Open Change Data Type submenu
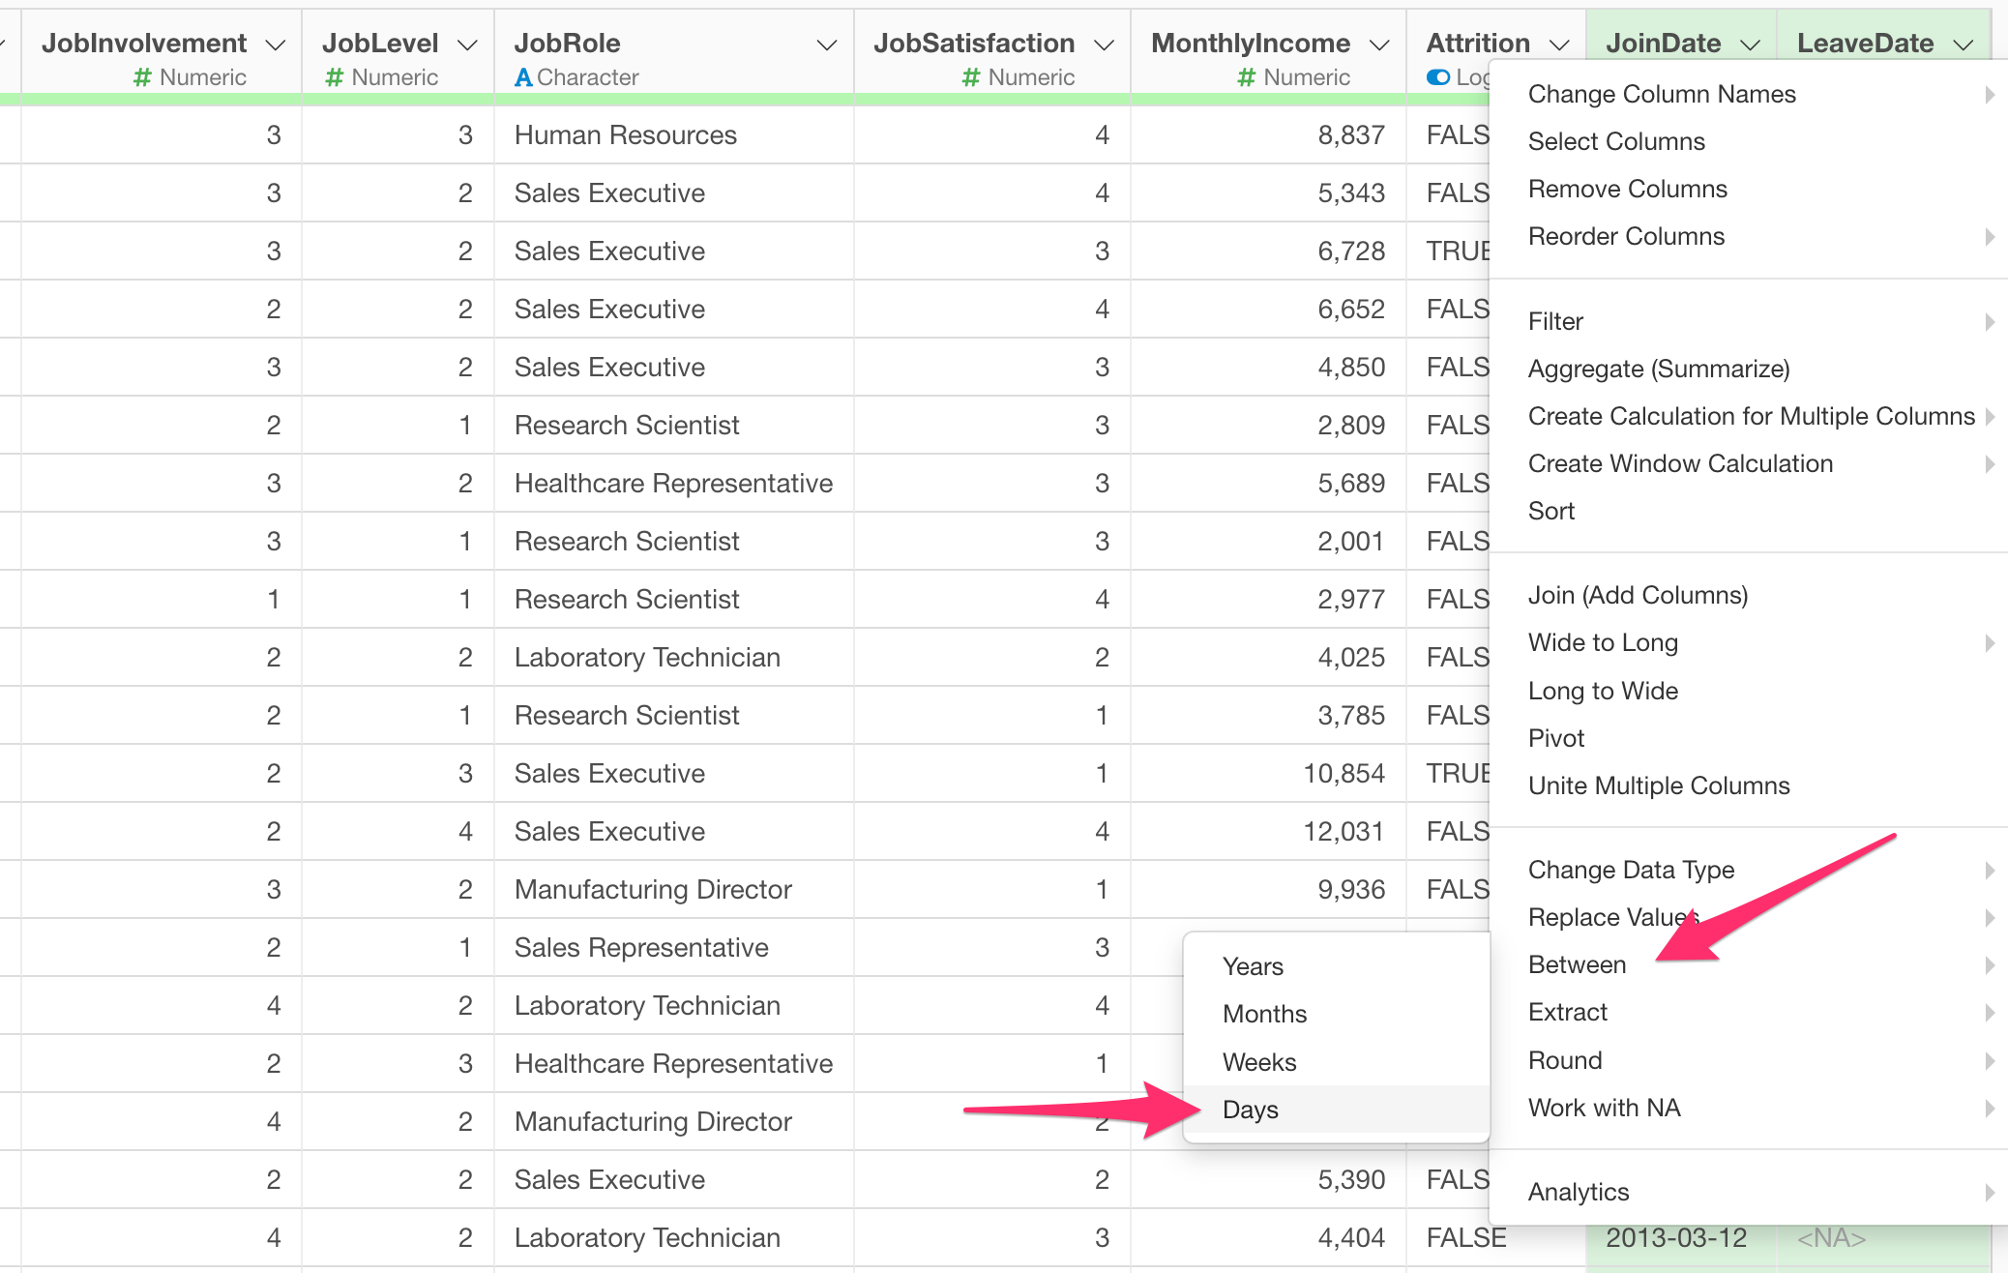The image size is (2008, 1273). [1749, 870]
